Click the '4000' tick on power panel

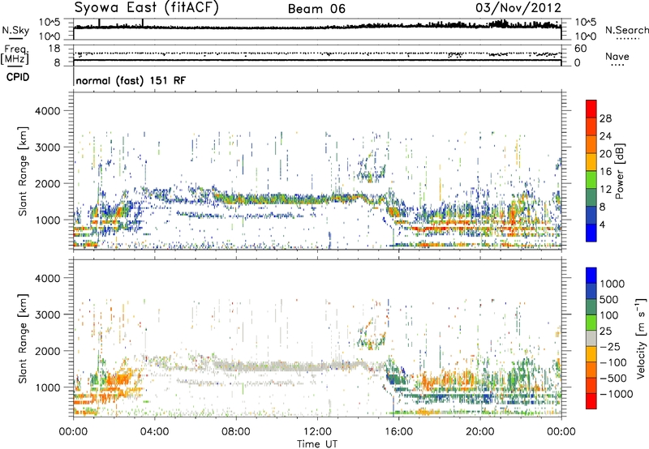(47, 111)
